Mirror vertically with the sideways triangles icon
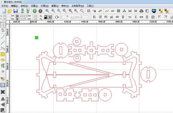Screen dimensions: 173x113 click(x=3, y=104)
